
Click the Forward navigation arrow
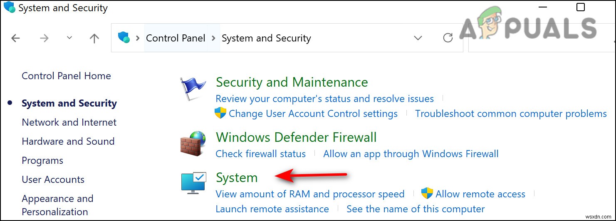tap(44, 39)
